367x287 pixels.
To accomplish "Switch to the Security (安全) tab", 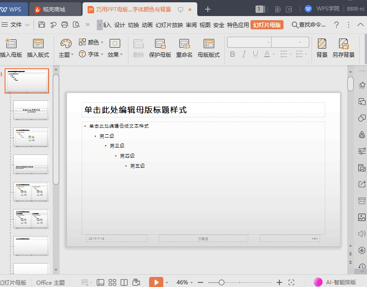I will pyautogui.click(x=219, y=25).
